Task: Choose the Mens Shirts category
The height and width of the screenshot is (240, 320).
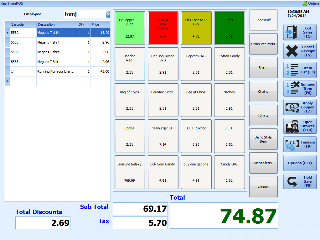Action: 263,163
